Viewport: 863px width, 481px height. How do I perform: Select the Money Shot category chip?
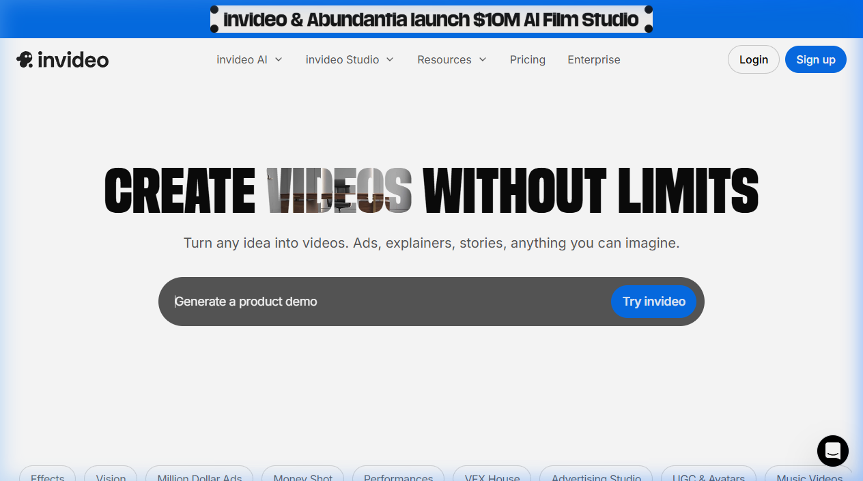click(302, 476)
